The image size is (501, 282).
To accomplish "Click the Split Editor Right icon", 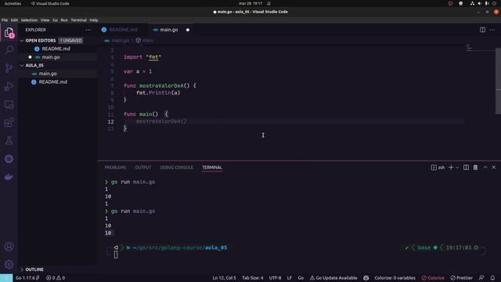I will point(482,30).
